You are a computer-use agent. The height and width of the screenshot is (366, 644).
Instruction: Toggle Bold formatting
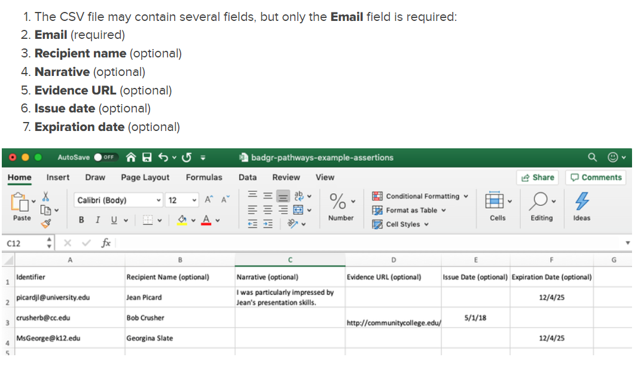81,220
